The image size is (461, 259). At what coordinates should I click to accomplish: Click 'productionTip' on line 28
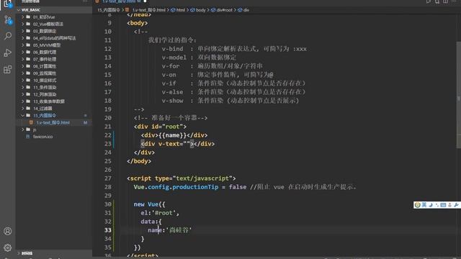tap(195, 187)
